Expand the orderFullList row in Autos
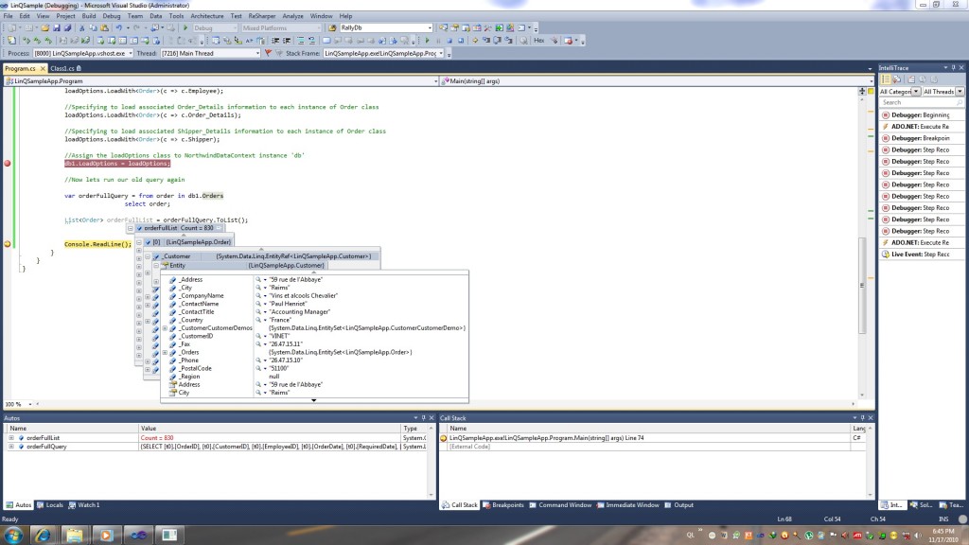969x545 pixels. [x=11, y=438]
